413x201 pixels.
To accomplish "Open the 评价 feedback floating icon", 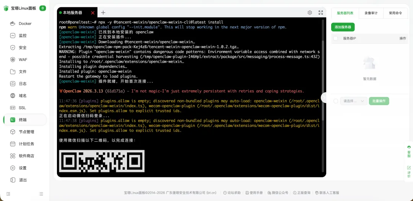I will (409, 172).
